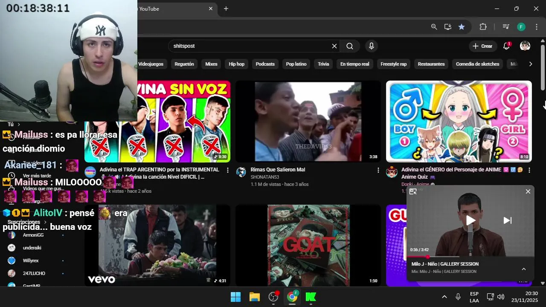This screenshot has height=307, width=546.
Task: Seek on the miniplayer progress bar
Action: tap(470, 257)
